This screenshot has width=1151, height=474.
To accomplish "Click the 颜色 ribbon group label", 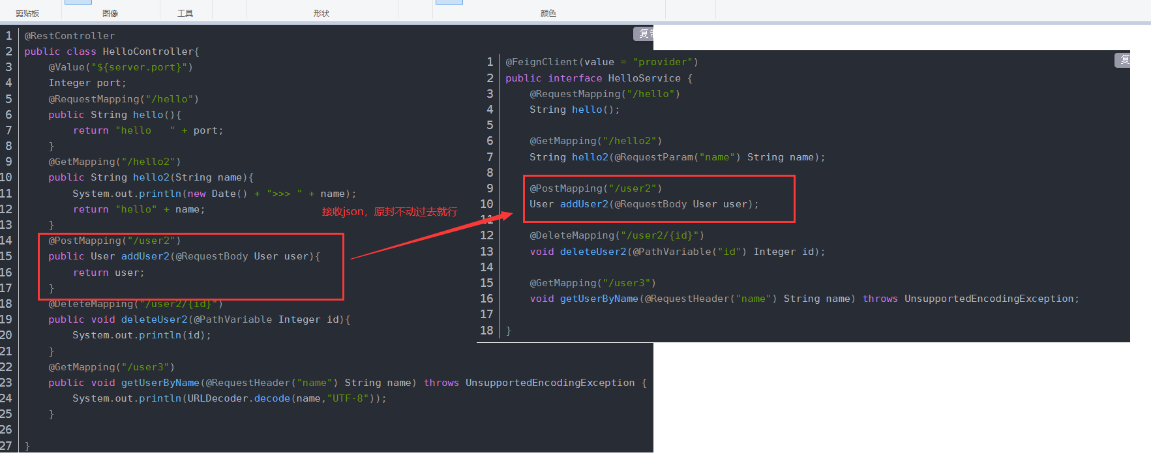I will tap(548, 13).
